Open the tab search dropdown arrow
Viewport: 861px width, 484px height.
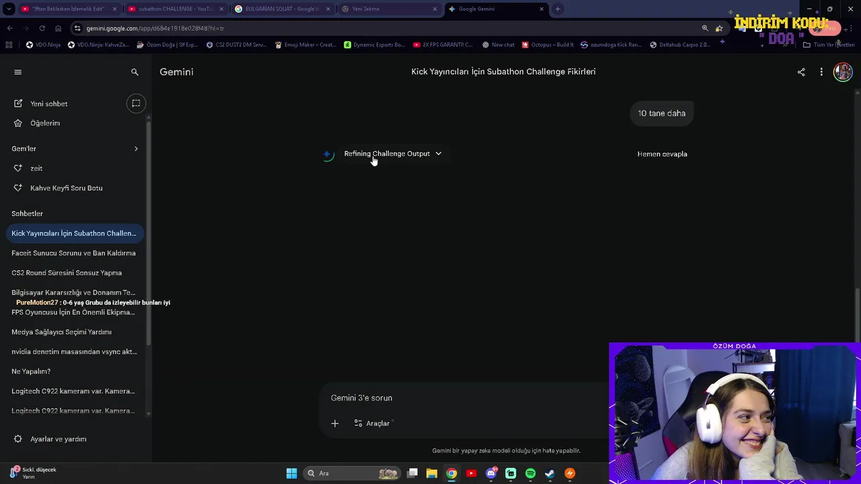click(9, 9)
